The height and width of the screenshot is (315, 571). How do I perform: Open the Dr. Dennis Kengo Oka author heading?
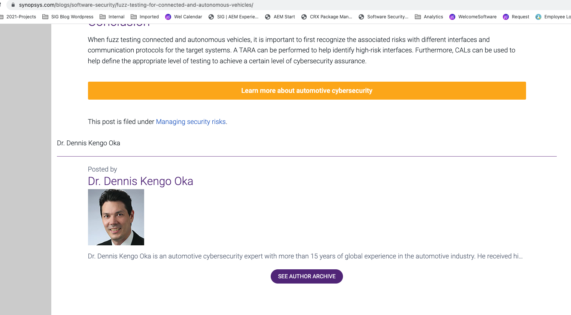(x=140, y=181)
